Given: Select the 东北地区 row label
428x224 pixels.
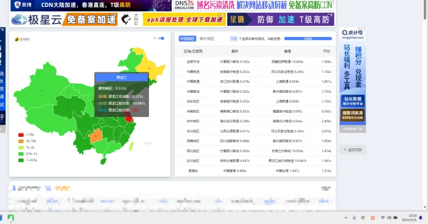Looking at the screenshot, I should coord(193,161).
